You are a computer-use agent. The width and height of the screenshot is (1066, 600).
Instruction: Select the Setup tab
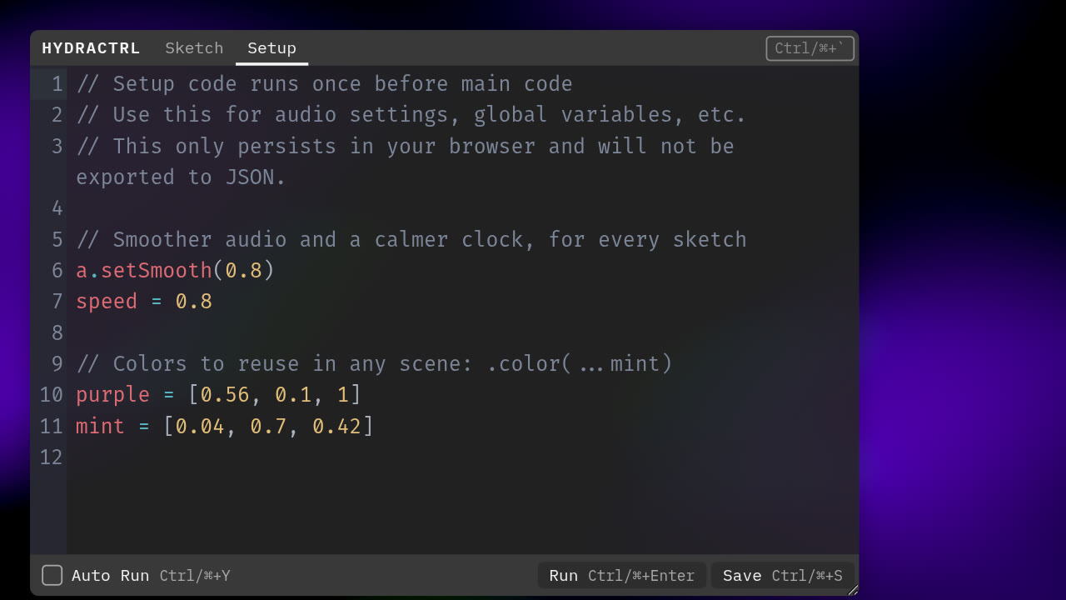(271, 48)
